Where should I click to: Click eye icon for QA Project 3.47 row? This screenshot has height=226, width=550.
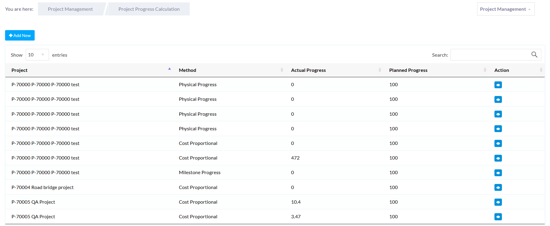click(x=498, y=217)
